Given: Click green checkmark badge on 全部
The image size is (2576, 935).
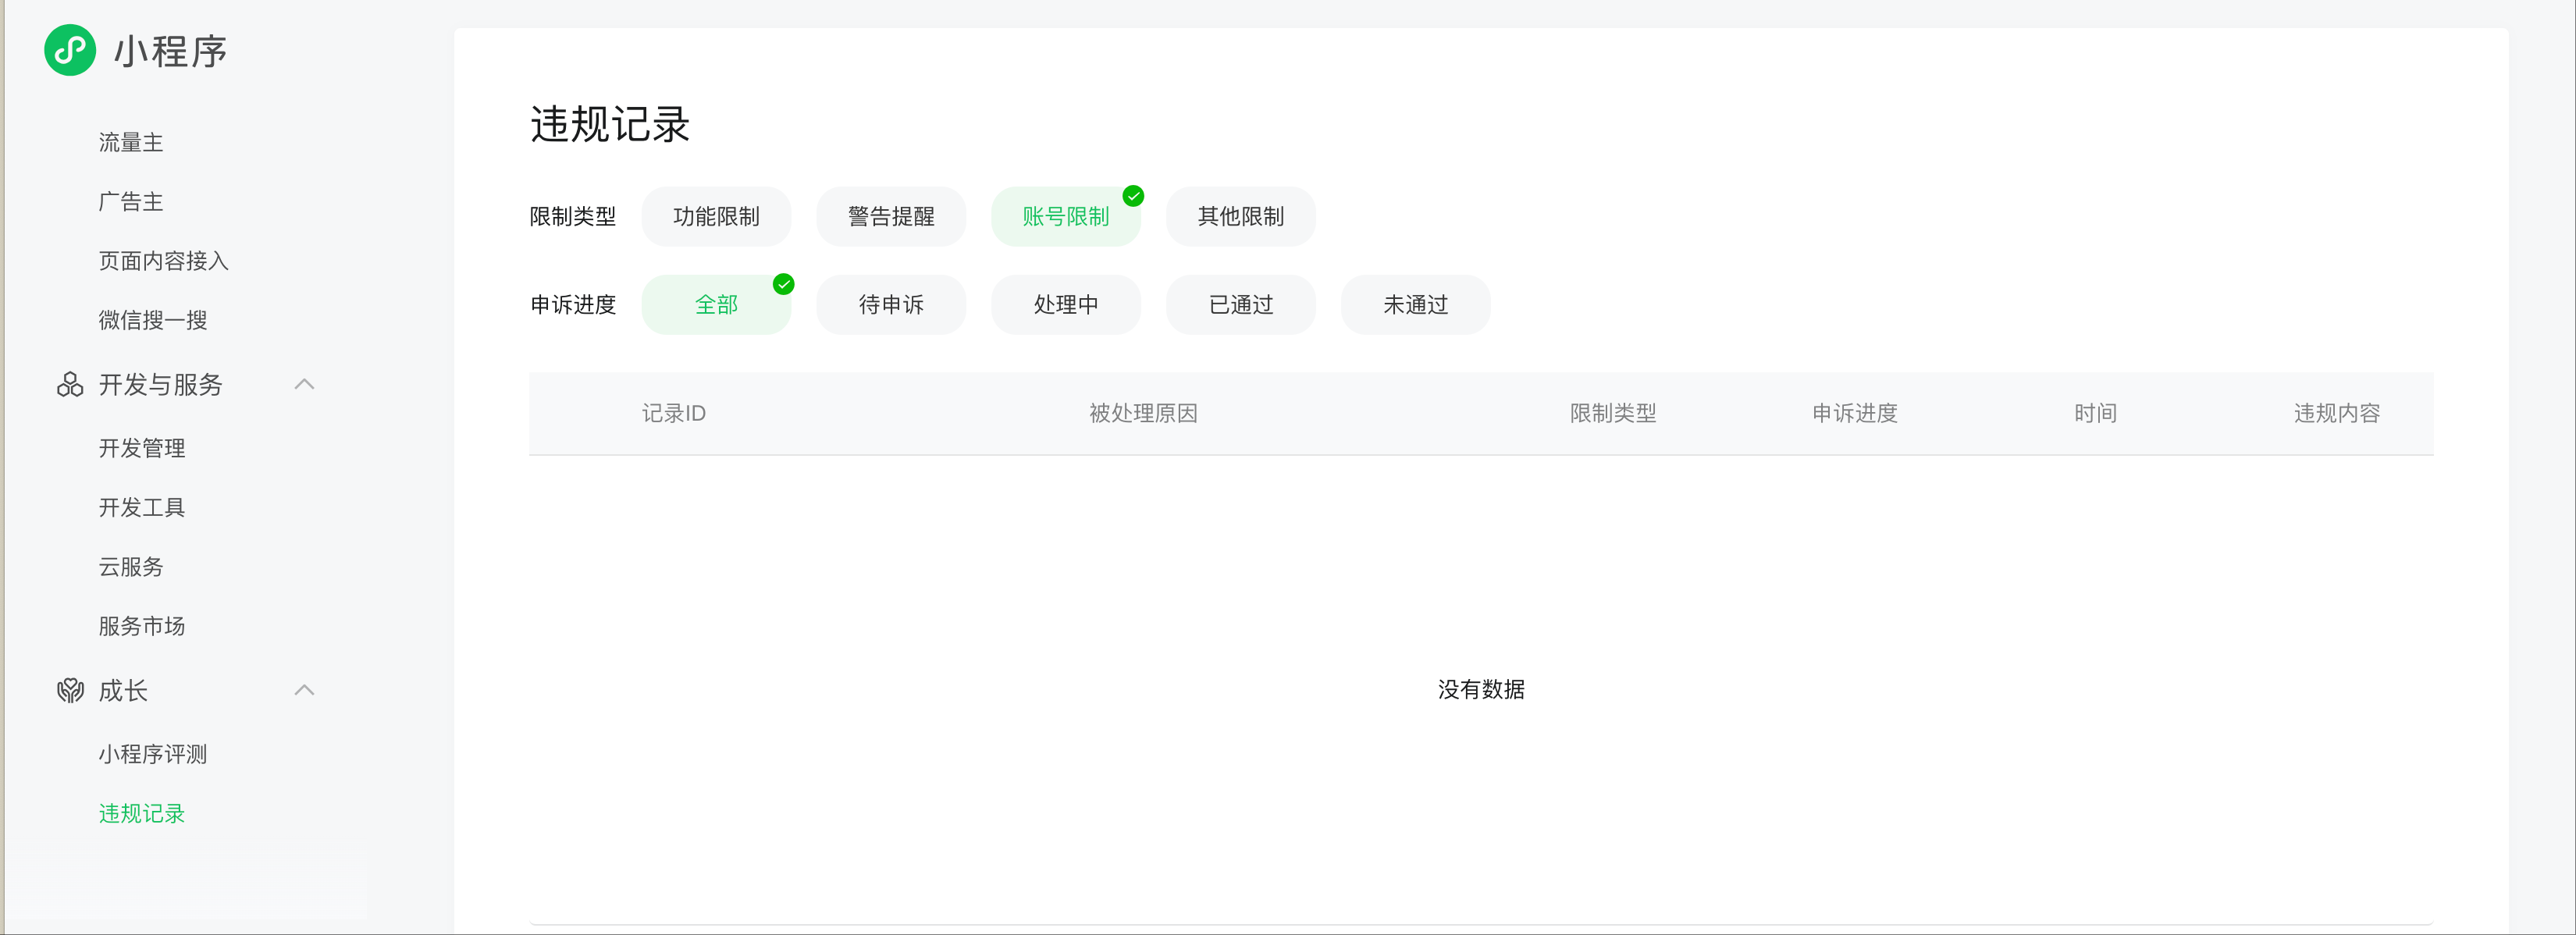Looking at the screenshot, I should pyautogui.click(x=783, y=285).
